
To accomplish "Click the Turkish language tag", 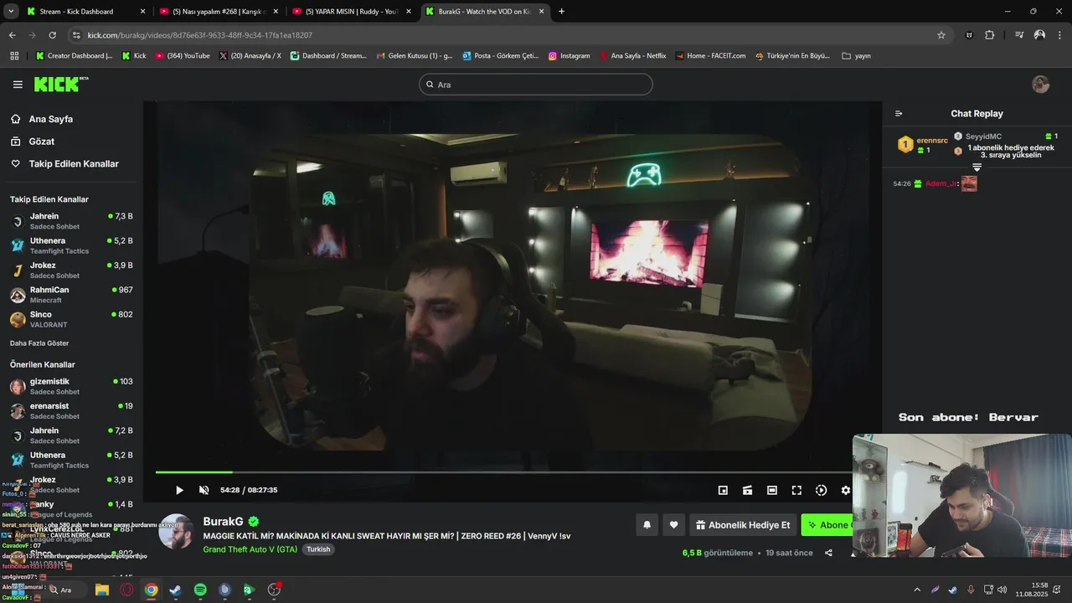I will pyautogui.click(x=317, y=549).
